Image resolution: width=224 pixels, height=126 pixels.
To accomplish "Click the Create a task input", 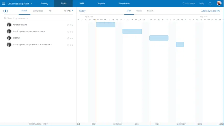I will tap(38, 124).
